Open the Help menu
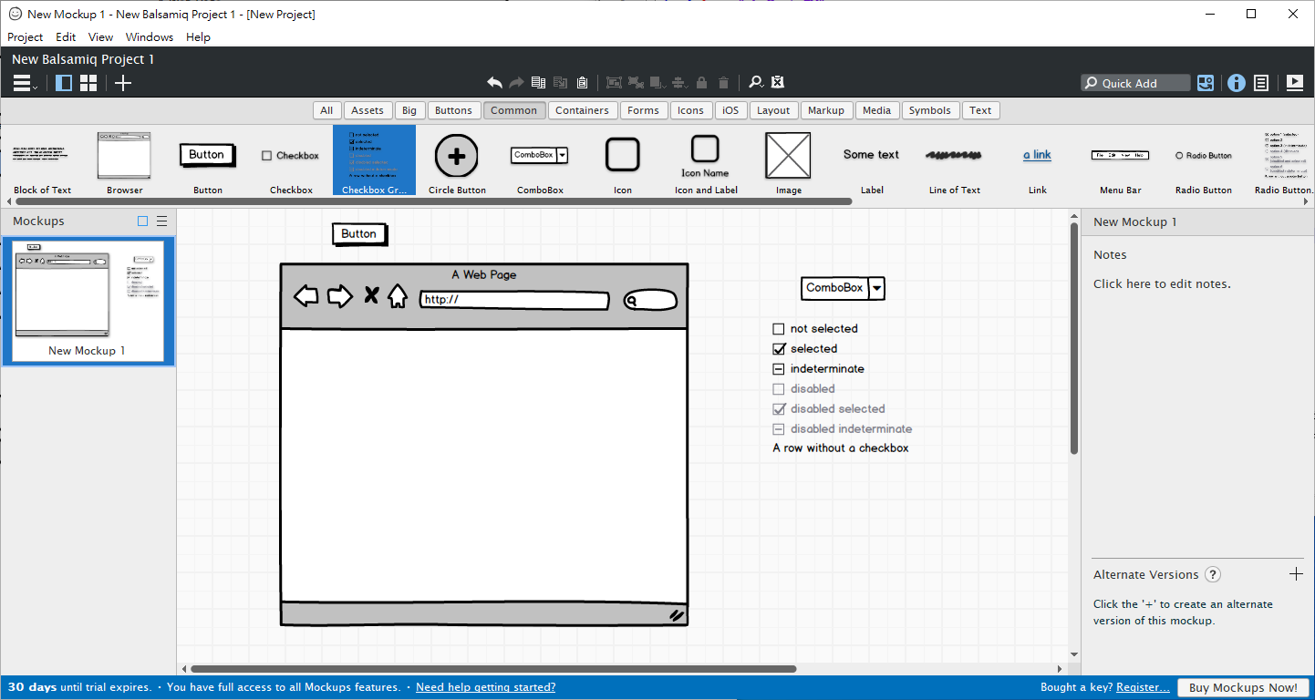 (x=198, y=37)
